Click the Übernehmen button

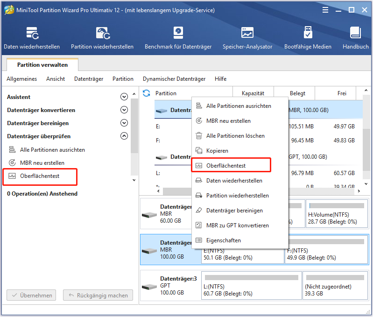tap(31, 295)
